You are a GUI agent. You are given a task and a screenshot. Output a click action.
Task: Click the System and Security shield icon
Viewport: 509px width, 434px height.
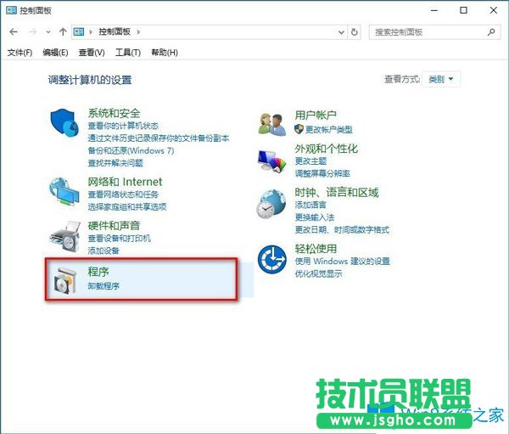[x=65, y=125]
